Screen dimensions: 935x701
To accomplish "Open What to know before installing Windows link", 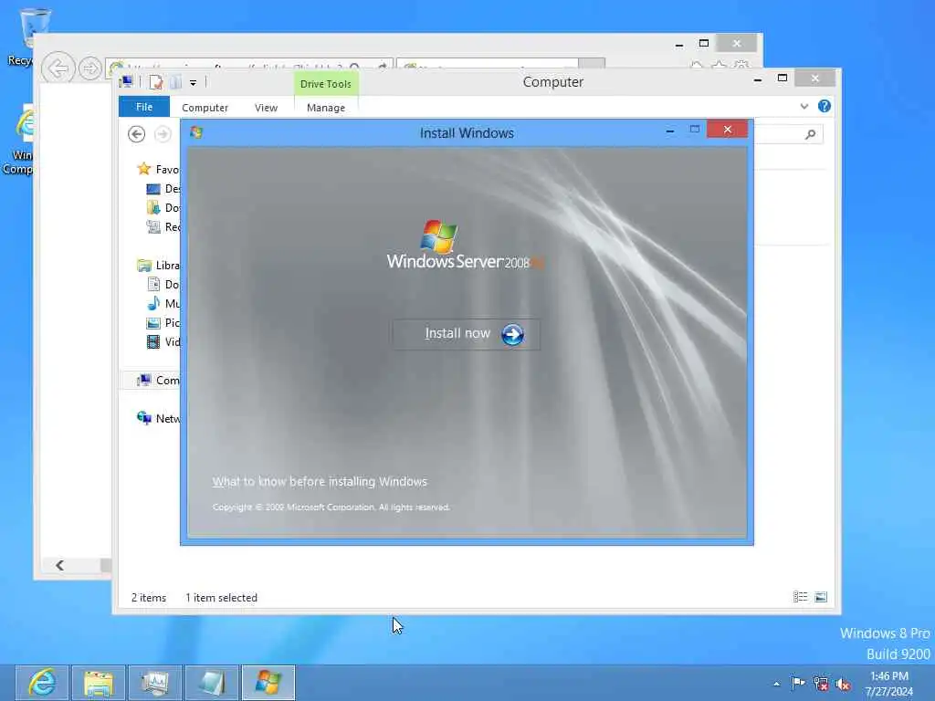I will click(x=320, y=482).
